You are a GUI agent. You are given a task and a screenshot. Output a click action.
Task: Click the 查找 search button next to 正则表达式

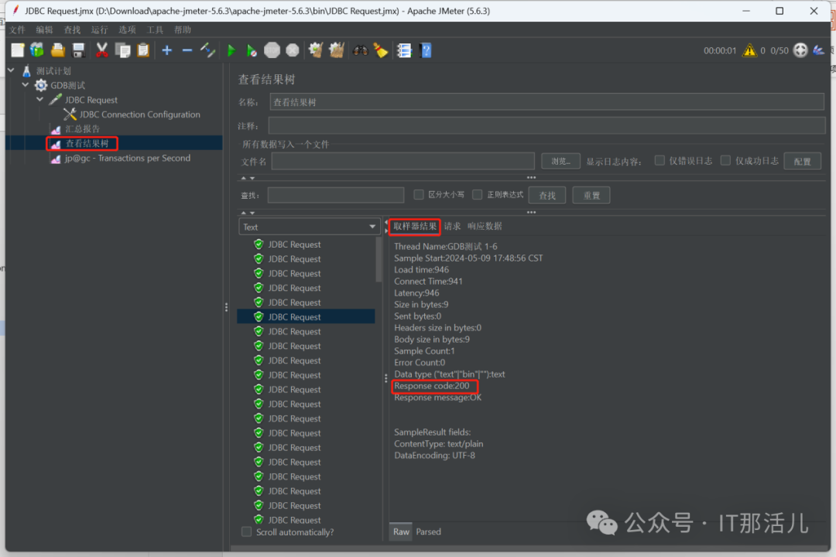[x=547, y=195]
